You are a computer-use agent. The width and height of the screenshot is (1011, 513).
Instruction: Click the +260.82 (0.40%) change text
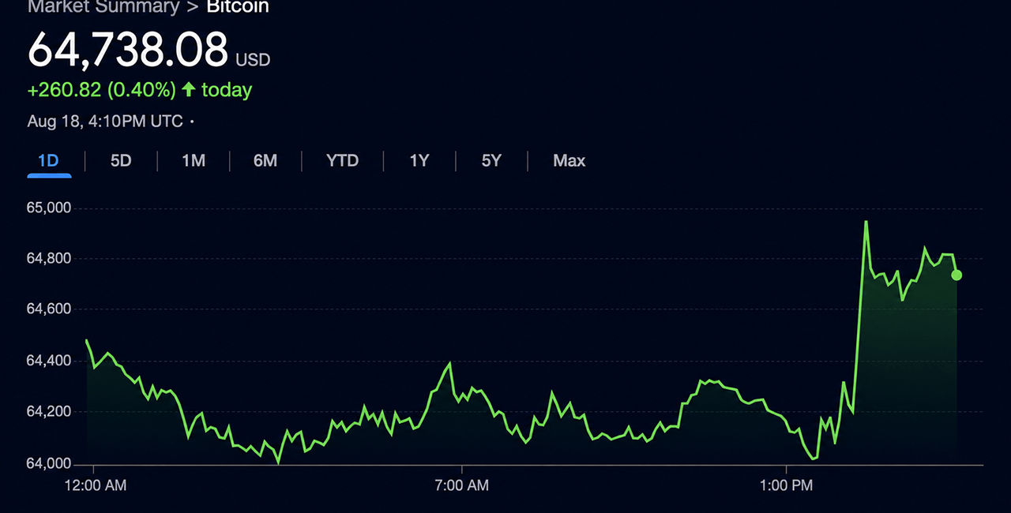101,90
